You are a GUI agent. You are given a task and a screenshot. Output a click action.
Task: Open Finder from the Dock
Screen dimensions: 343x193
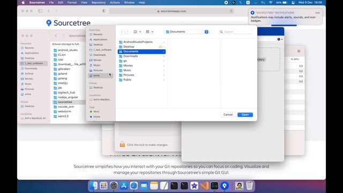click(94, 186)
